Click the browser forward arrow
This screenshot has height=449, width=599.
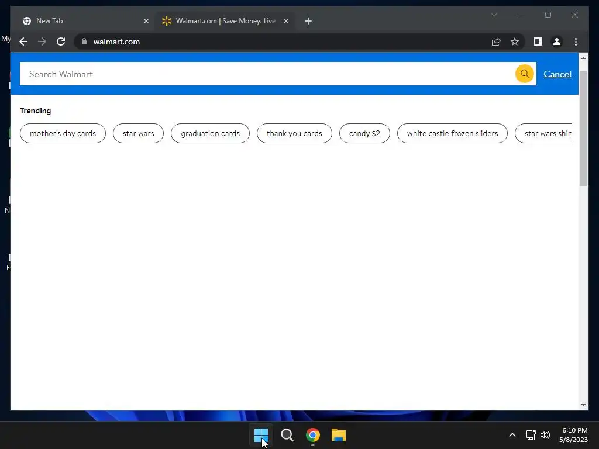(42, 42)
